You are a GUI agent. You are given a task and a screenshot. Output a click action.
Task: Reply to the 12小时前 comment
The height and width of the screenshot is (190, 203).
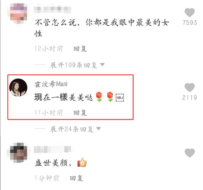(80, 49)
